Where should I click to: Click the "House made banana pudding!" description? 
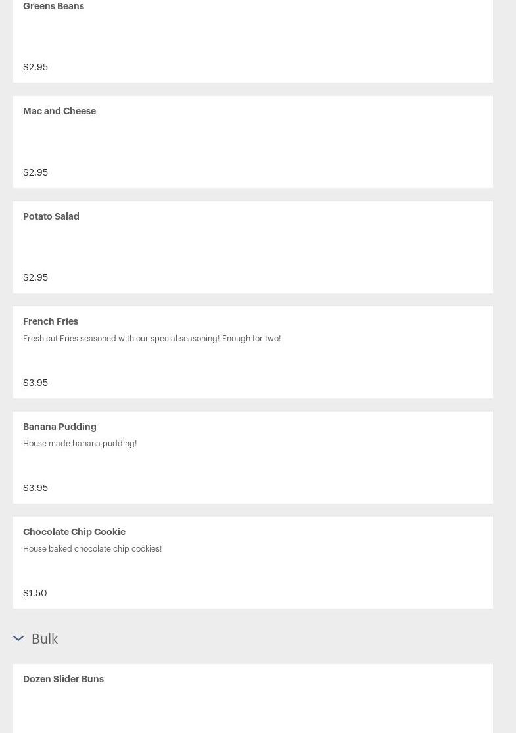pyautogui.click(x=80, y=444)
